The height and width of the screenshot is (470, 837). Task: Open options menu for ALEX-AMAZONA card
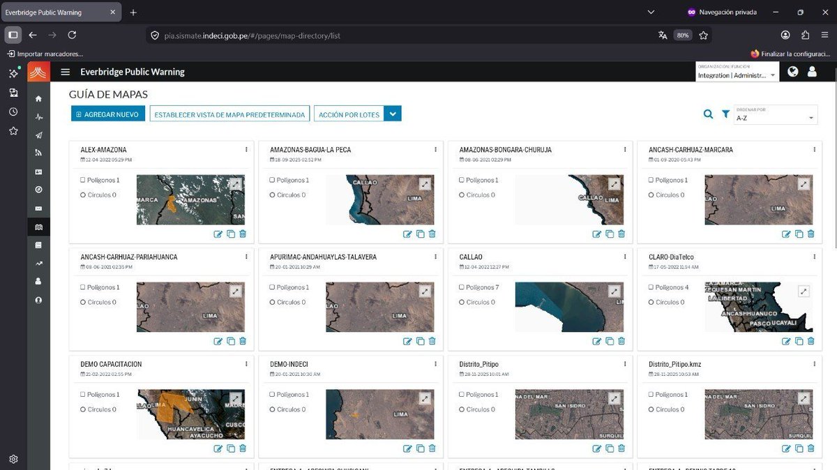[x=246, y=149]
